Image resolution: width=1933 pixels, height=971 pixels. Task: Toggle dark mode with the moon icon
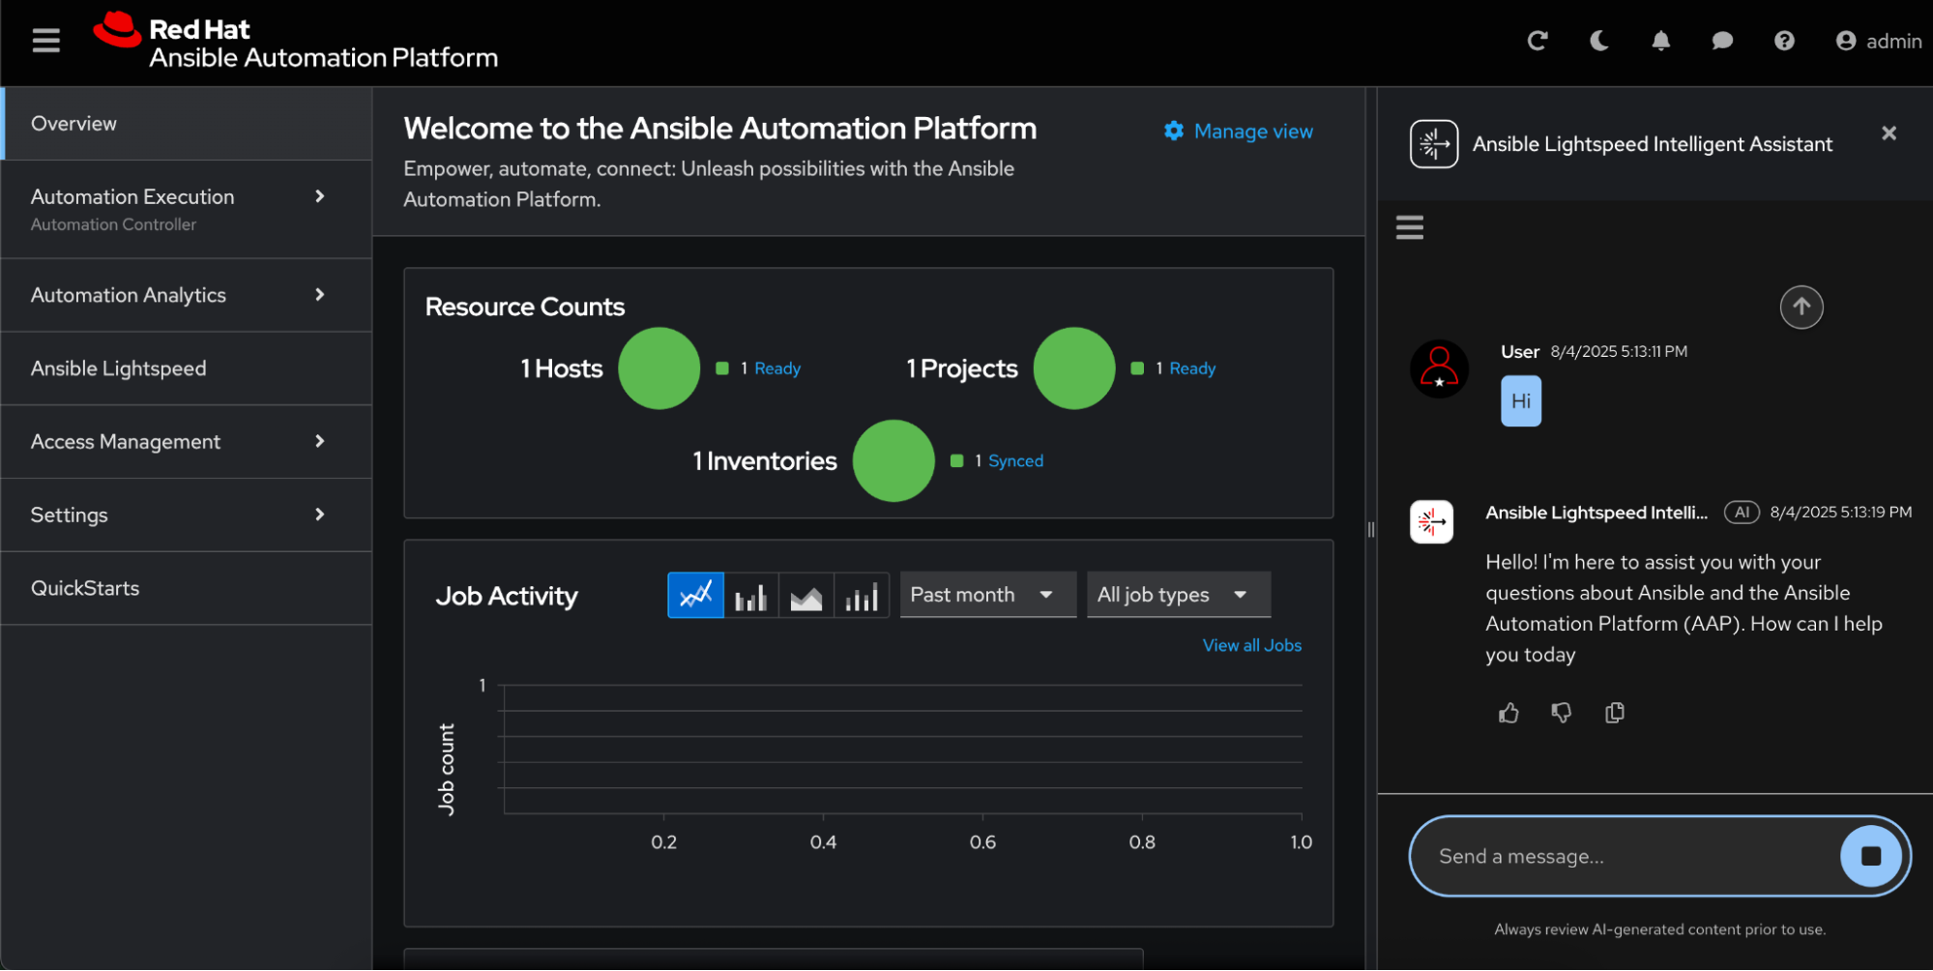1599,41
